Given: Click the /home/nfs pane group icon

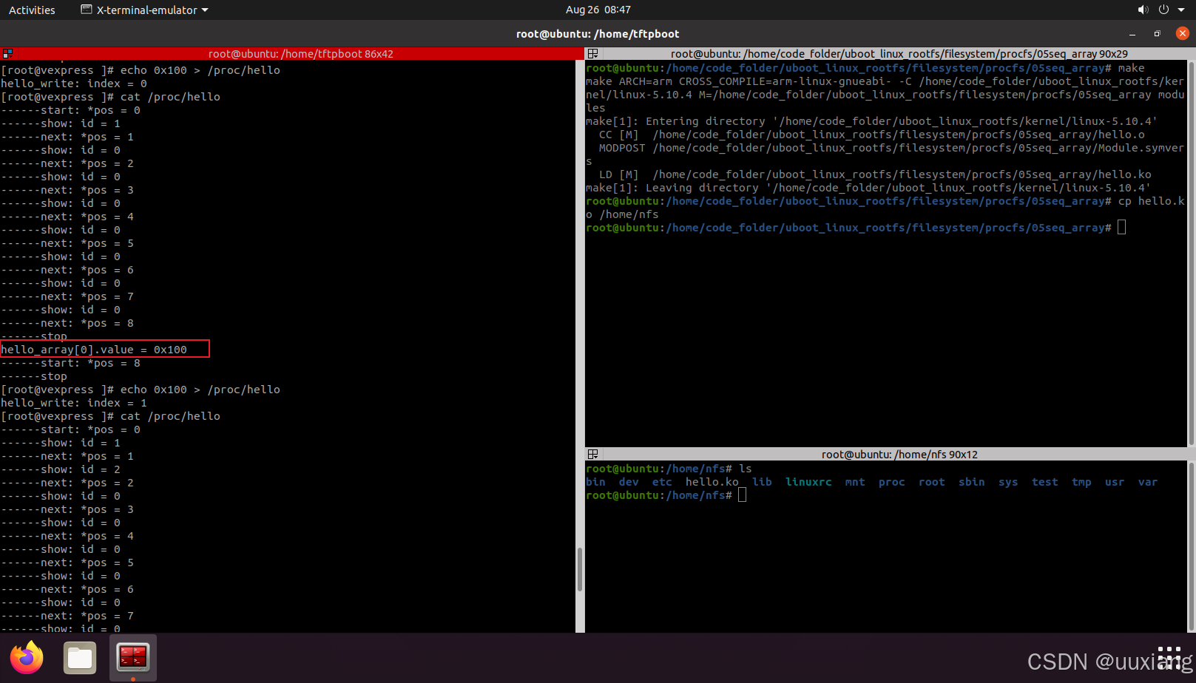Looking at the screenshot, I should [592, 455].
